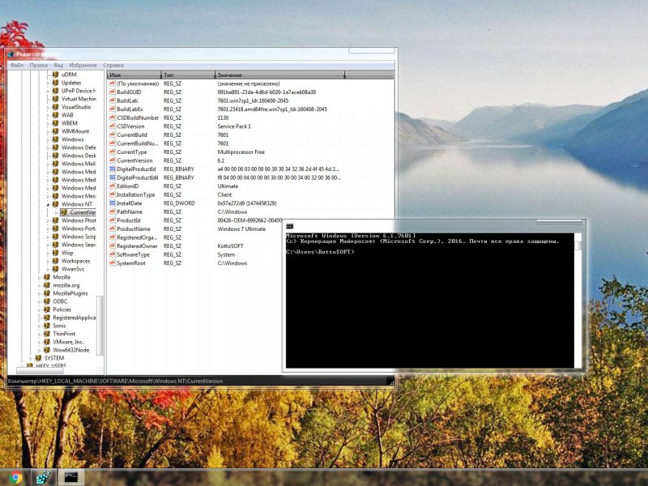Click the Registry Editor title bar icon
Viewport: 648px width, 486px height.
[x=11, y=54]
